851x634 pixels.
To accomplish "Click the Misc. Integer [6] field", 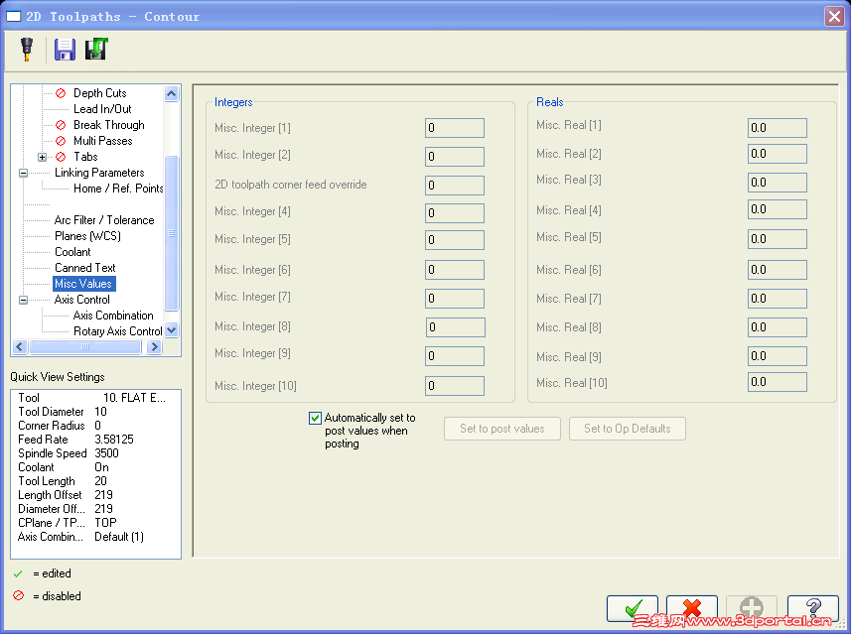I will pyautogui.click(x=454, y=270).
